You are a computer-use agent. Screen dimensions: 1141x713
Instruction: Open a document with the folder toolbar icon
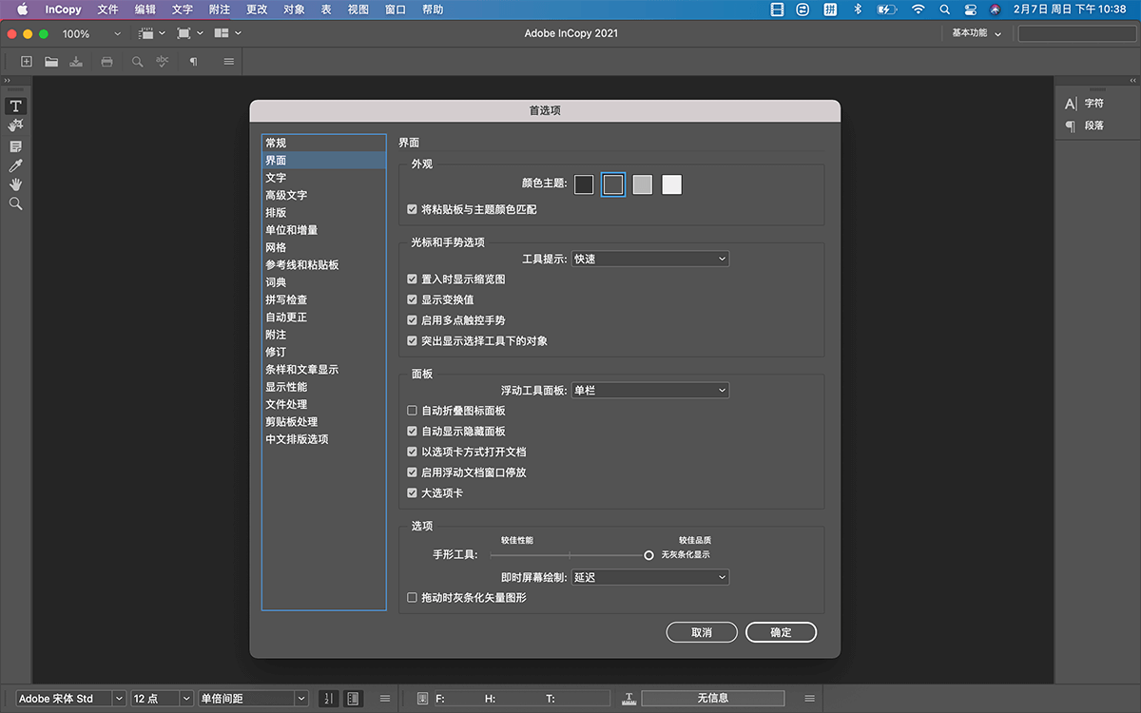click(x=51, y=61)
